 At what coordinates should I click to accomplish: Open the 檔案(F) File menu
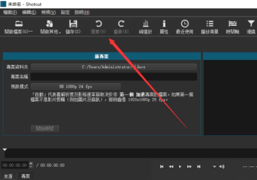coord(10,12)
